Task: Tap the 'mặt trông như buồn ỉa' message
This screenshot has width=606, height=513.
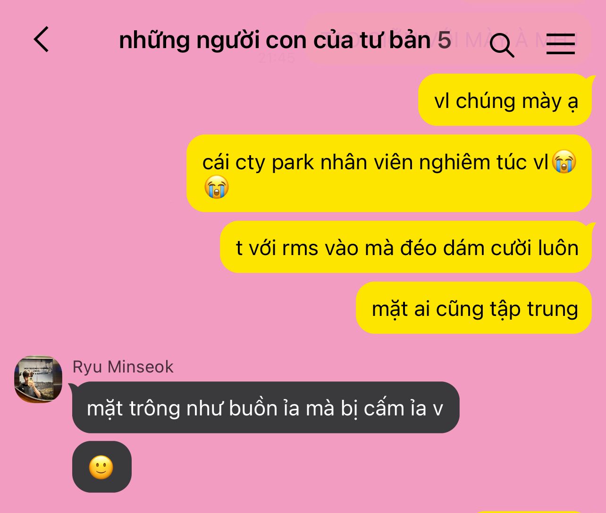Action: (x=266, y=407)
